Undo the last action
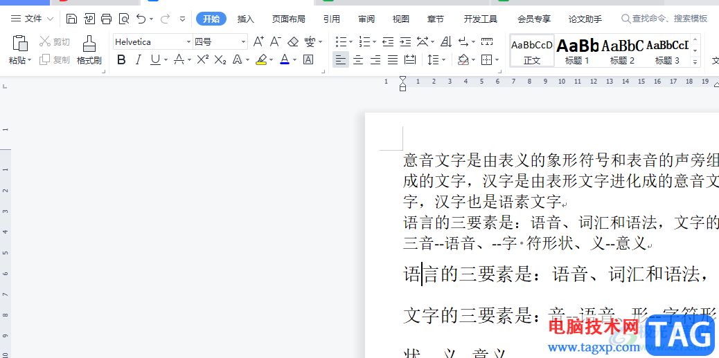The height and width of the screenshot is (358, 719). point(141,19)
